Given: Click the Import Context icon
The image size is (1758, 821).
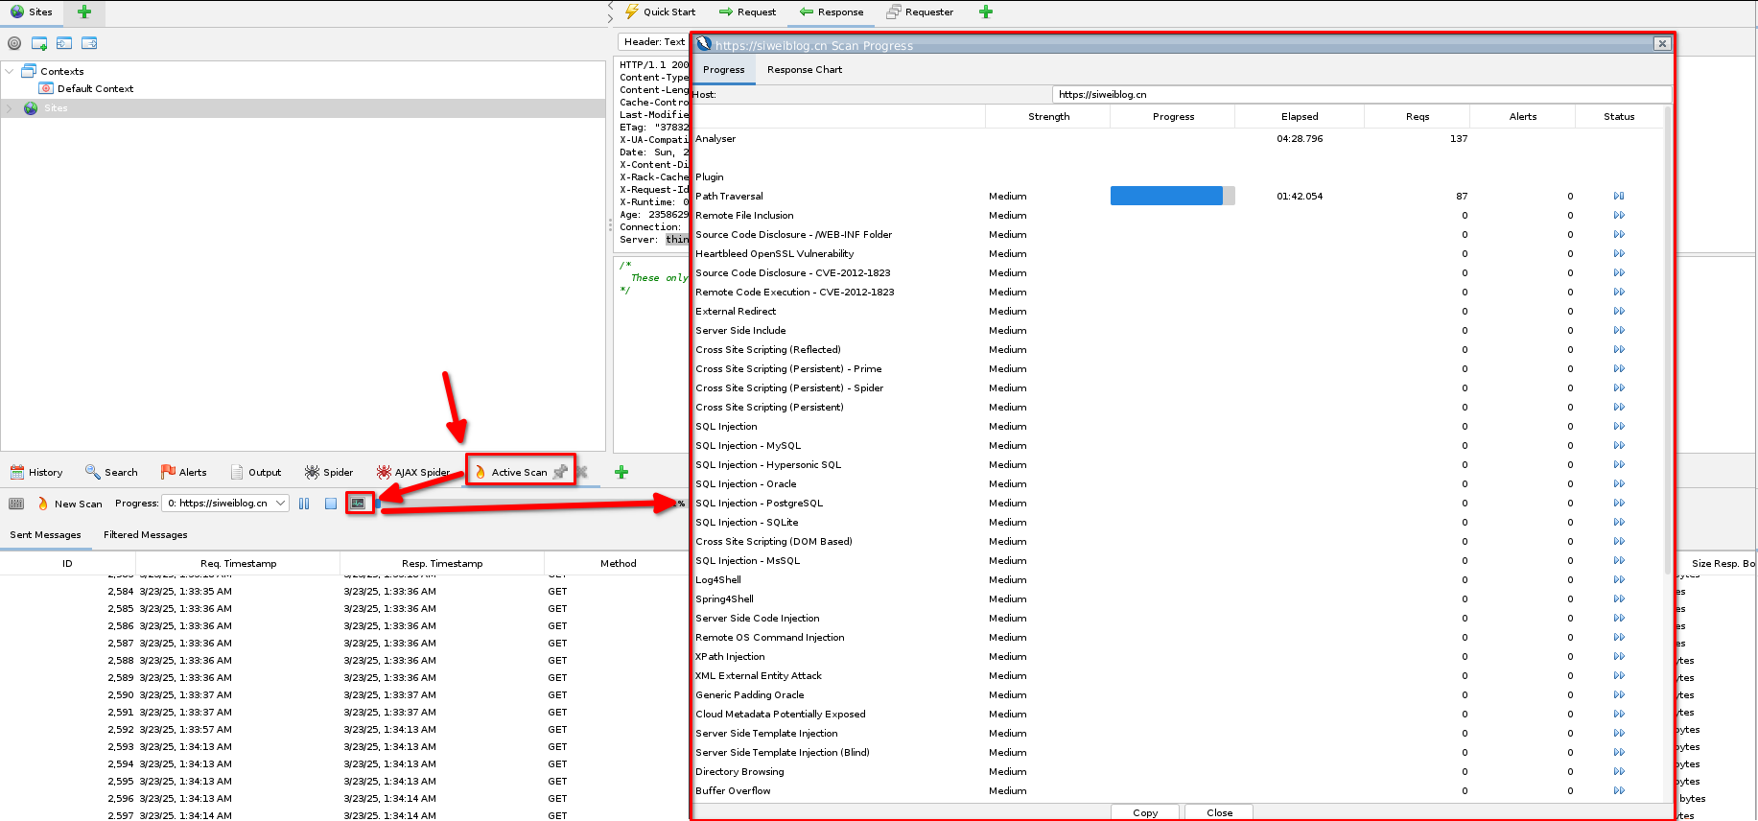Looking at the screenshot, I should [64, 43].
